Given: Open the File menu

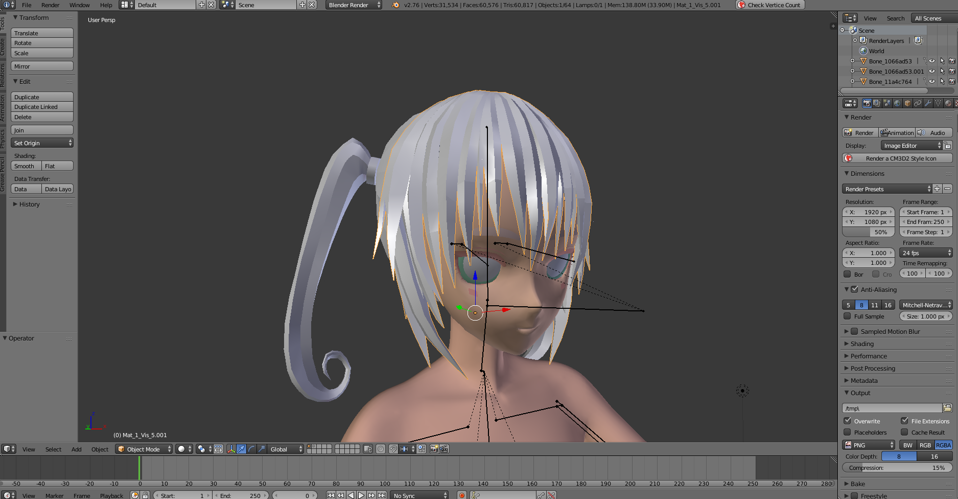Looking at the screenshot, I should tap(27, 5).
